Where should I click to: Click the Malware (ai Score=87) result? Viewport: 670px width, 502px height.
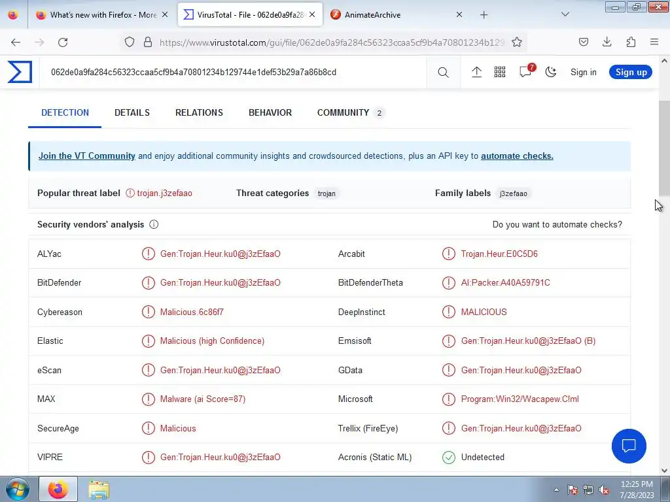pos(203,399)
